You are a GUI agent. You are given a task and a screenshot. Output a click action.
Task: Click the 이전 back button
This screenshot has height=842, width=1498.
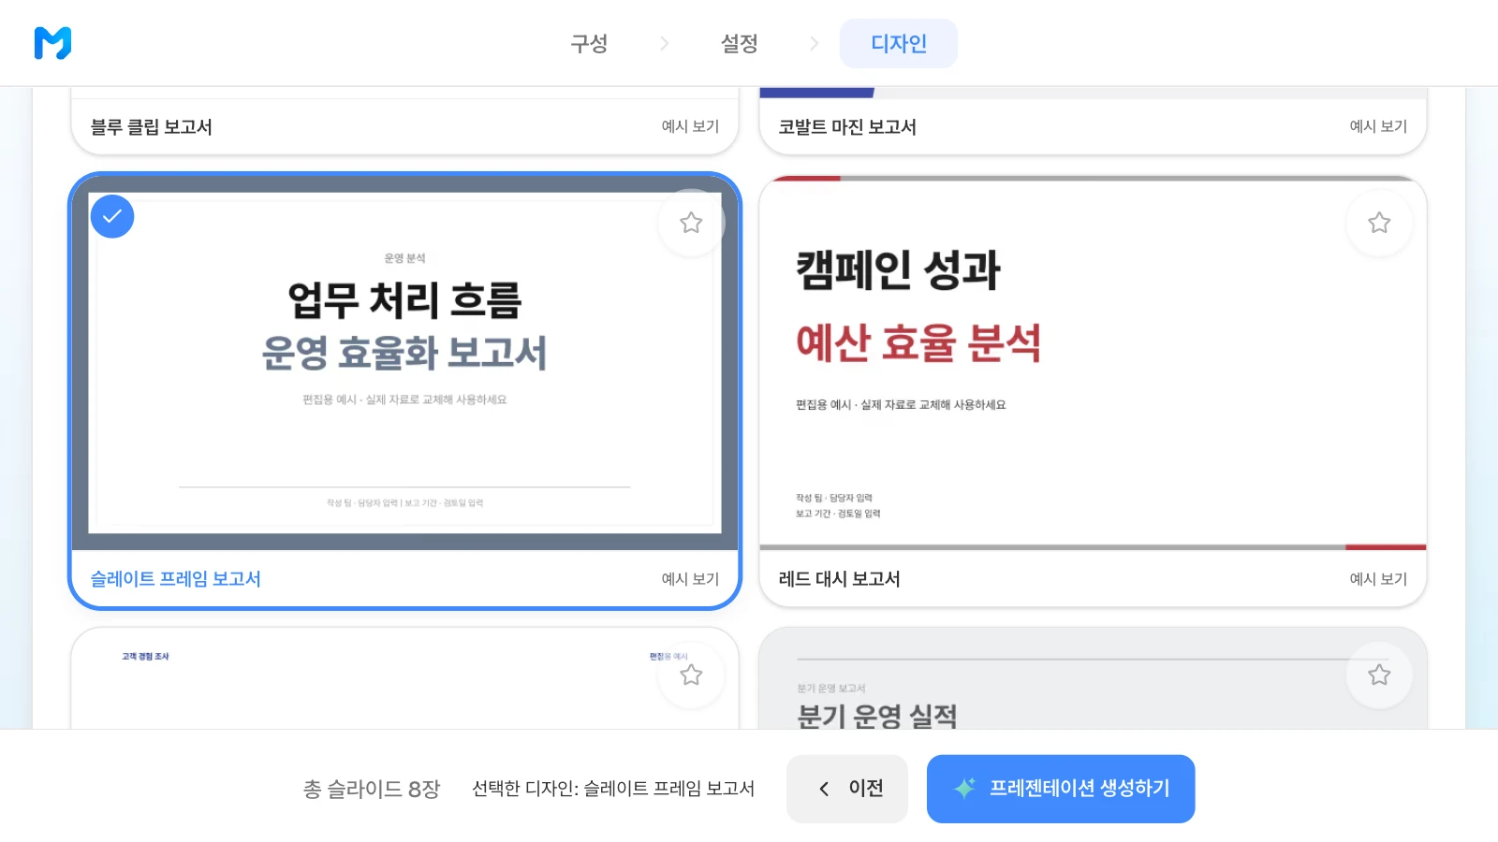847,789
